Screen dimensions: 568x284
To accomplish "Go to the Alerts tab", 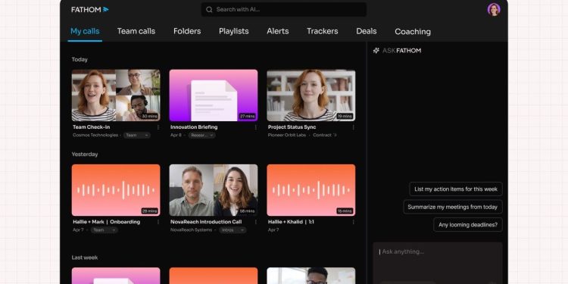I will [278, 32].
